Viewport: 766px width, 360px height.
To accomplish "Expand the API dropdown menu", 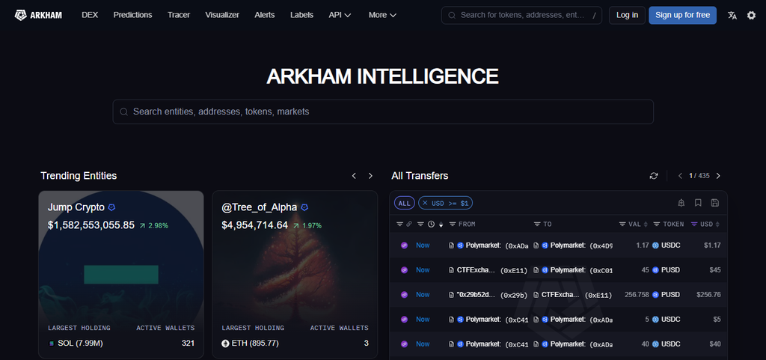I will (x=340, y=15).
